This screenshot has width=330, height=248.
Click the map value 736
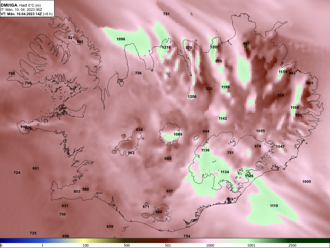click(138, 73)
